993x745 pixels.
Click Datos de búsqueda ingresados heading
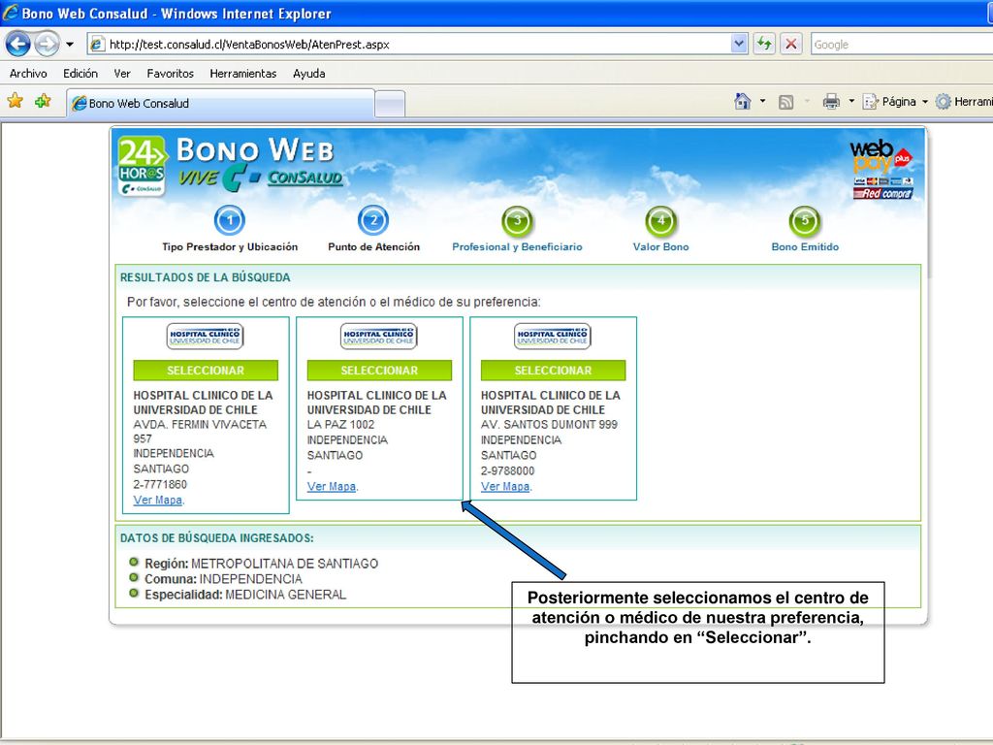(217, 538)
